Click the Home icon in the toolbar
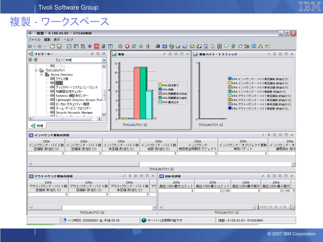Image resolution: width=323 pixels, height=242 pixels. [141, 46]
